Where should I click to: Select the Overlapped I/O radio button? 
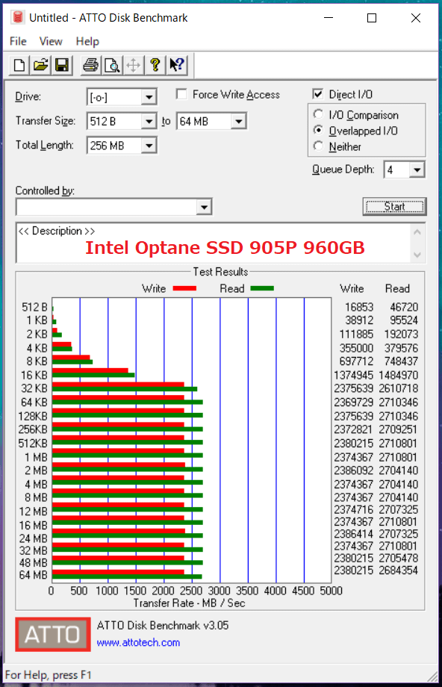[319, 131]
